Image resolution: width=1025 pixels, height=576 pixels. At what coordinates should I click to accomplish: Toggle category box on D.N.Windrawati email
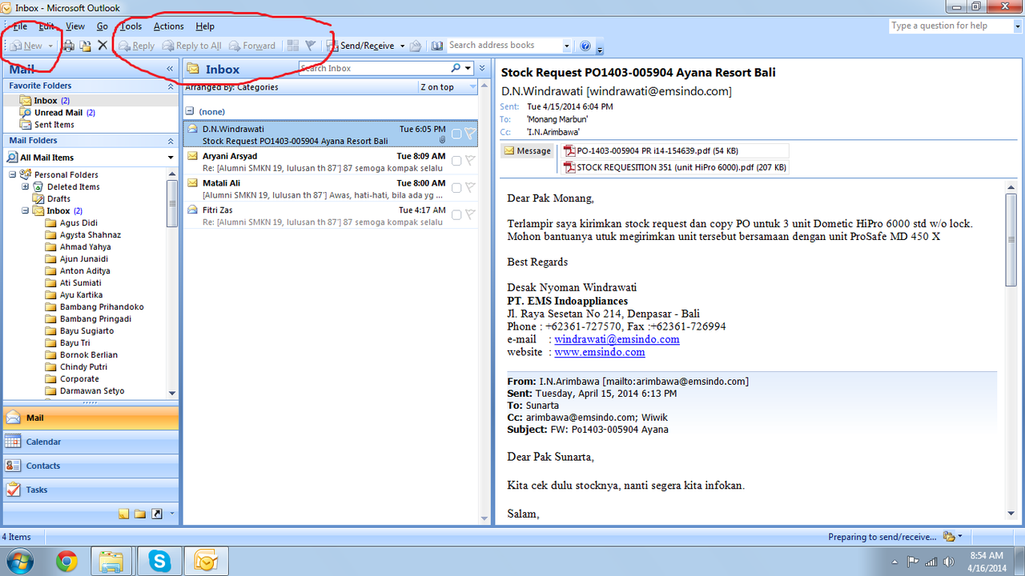click(x=456, y=134)
